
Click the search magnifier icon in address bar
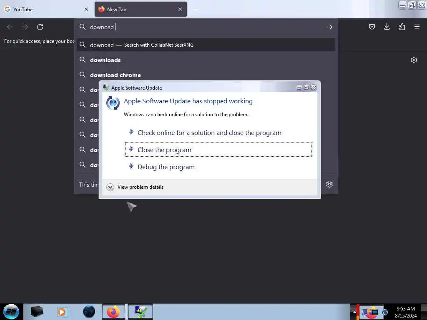pyautogui.click(x=83, y=27)
